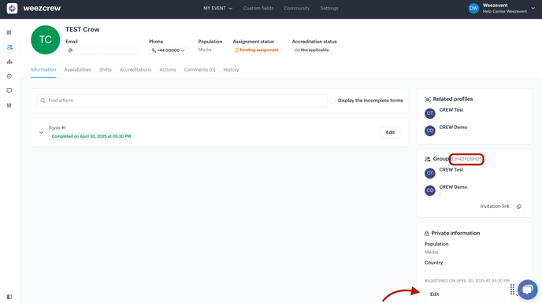
Task: Click the magnifier icon in Find a form
Action: [x=43, y=101]
